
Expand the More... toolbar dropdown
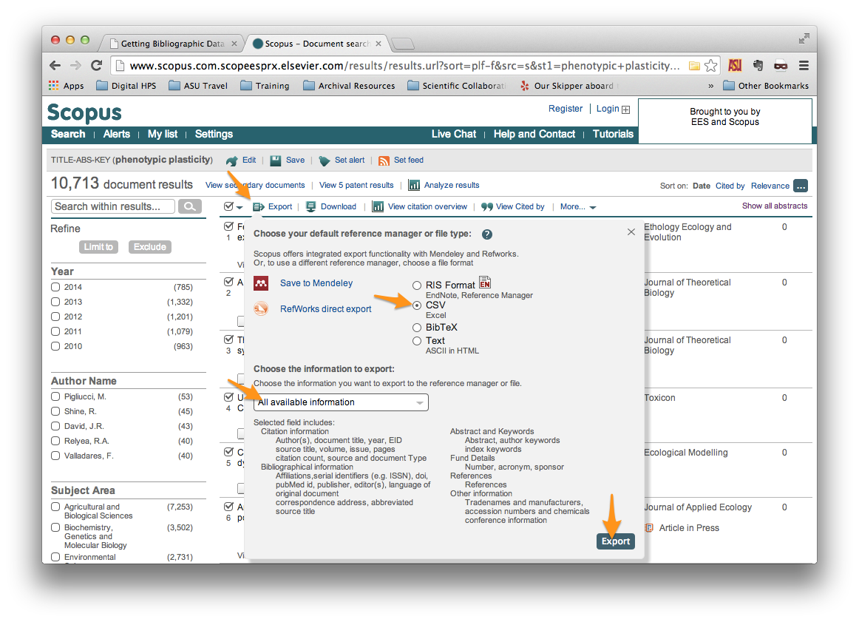[578, 206]
